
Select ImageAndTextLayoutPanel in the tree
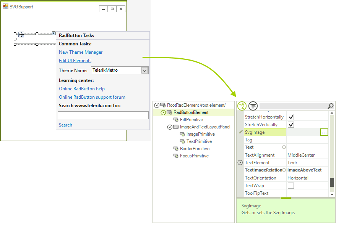[205, 127]
